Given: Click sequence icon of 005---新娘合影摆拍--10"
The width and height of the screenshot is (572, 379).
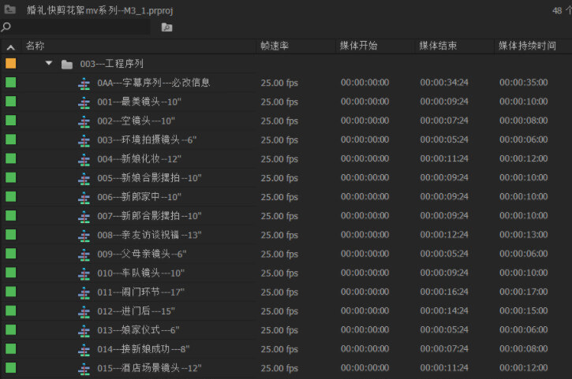Looking at the screenshot, I should [x=84, y=180].
